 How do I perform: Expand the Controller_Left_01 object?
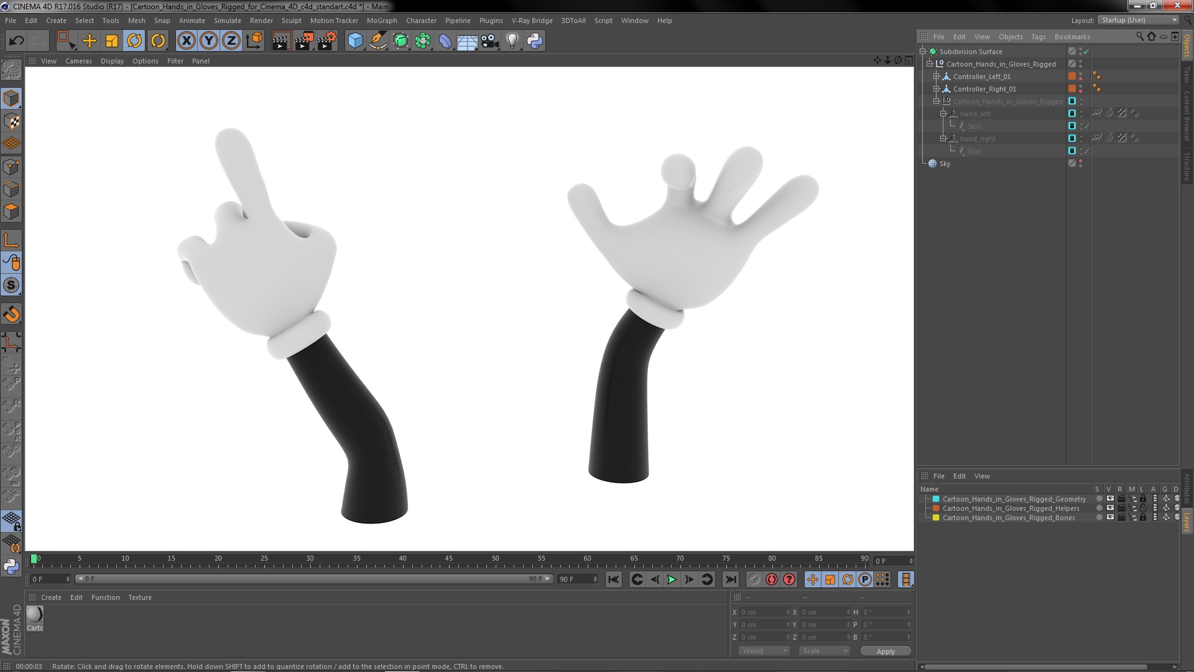coord(937,77)
